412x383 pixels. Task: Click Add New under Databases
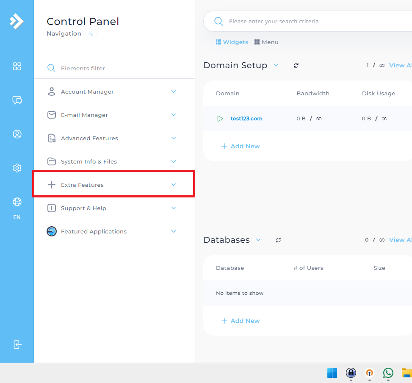[241, 321]
